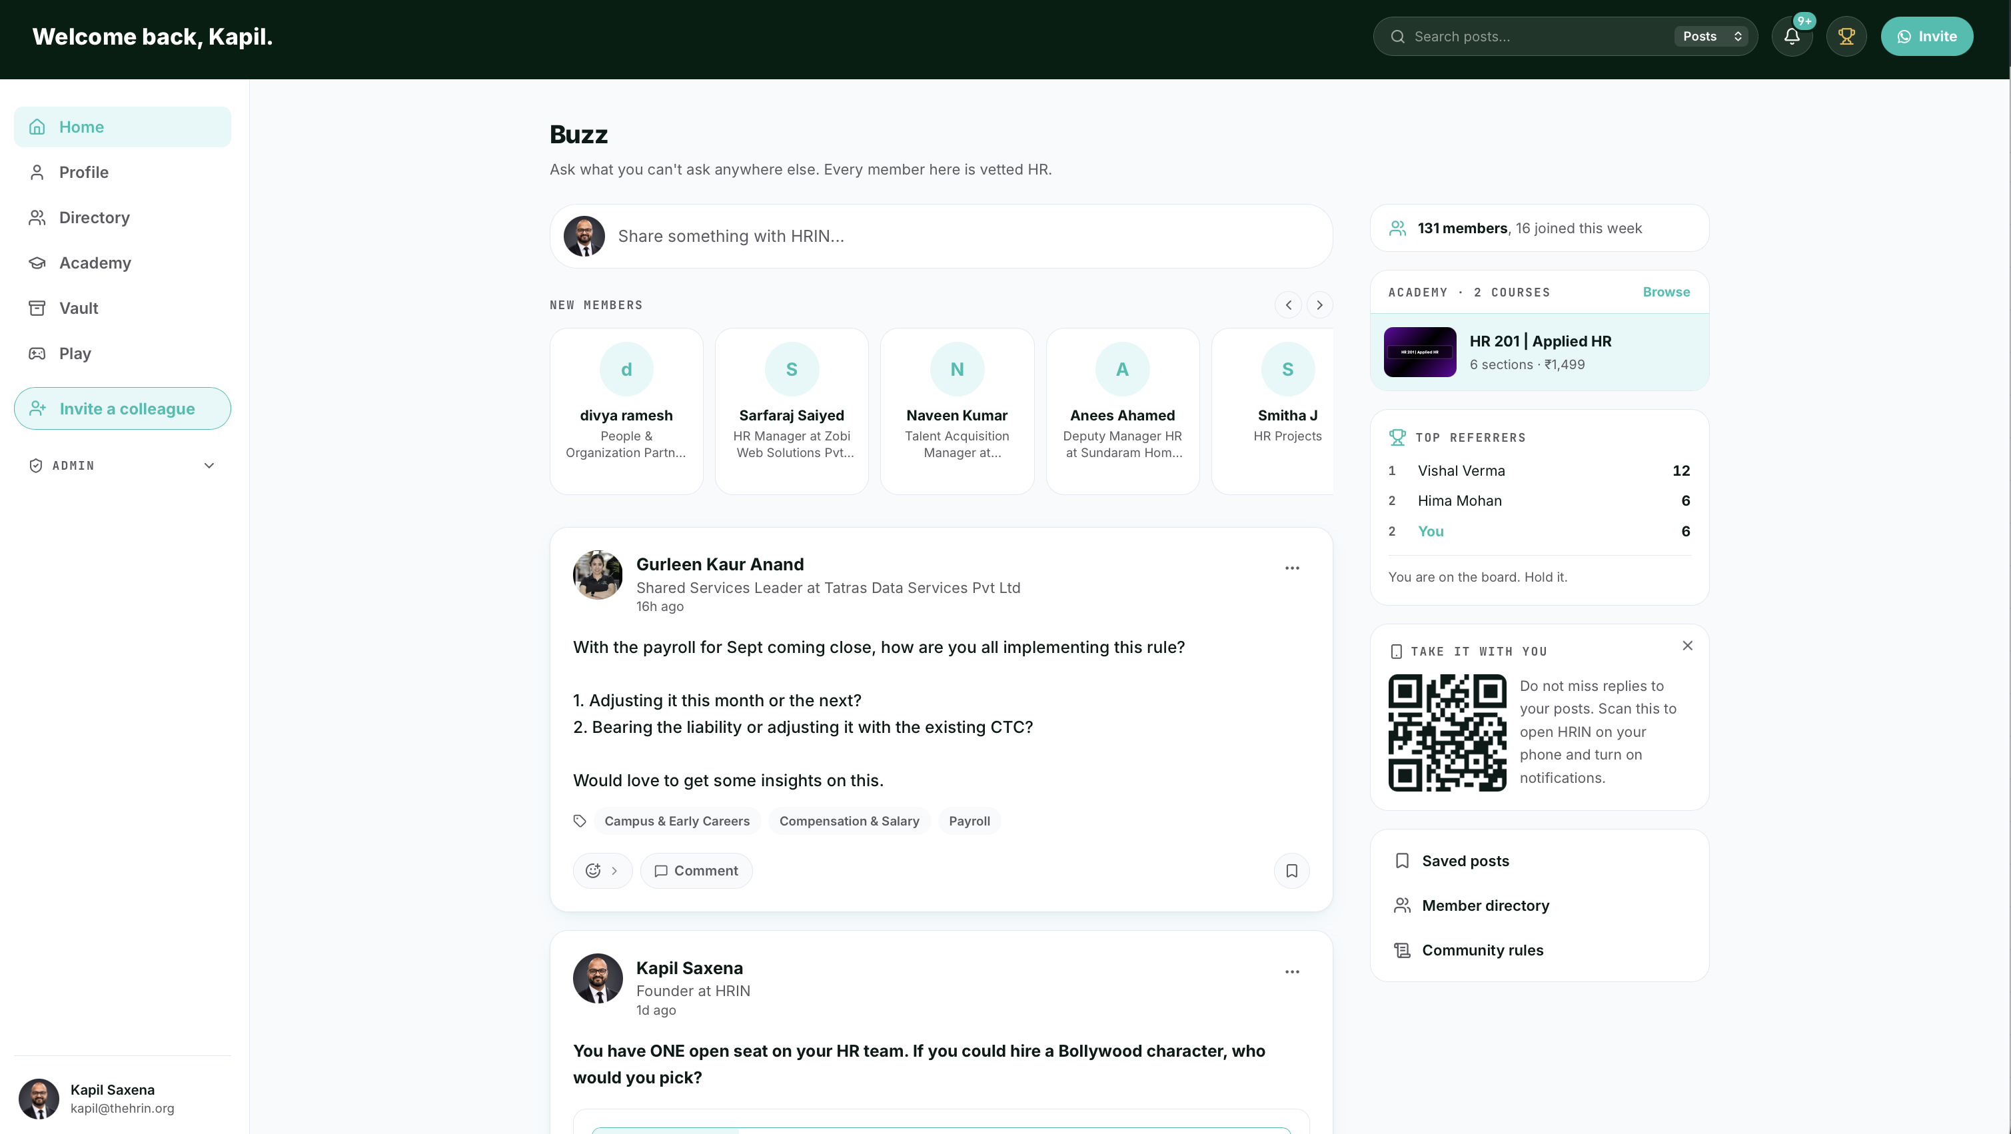
Task: Open Kapil Saxena's name on his post
Action: pos(690,967)
